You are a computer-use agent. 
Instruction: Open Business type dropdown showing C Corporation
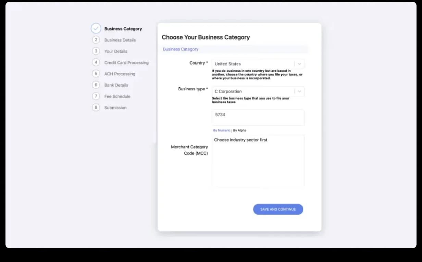tap(258, 91)
